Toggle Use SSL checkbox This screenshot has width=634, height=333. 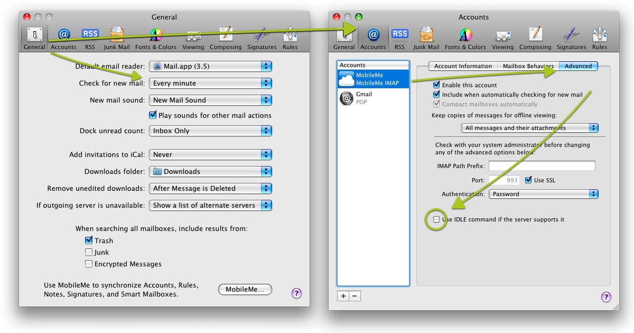pos(528,180)
